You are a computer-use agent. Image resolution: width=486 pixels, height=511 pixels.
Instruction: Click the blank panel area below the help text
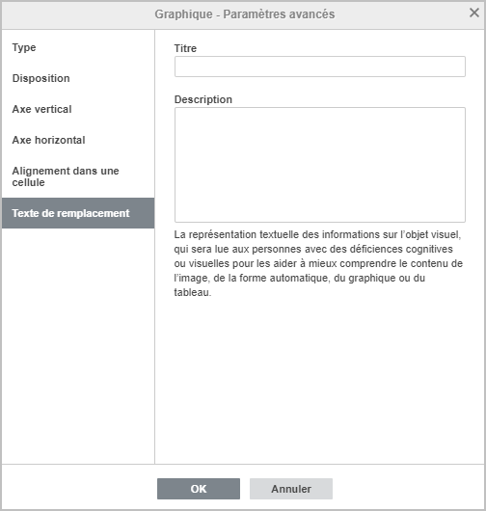tap(320, 381)
